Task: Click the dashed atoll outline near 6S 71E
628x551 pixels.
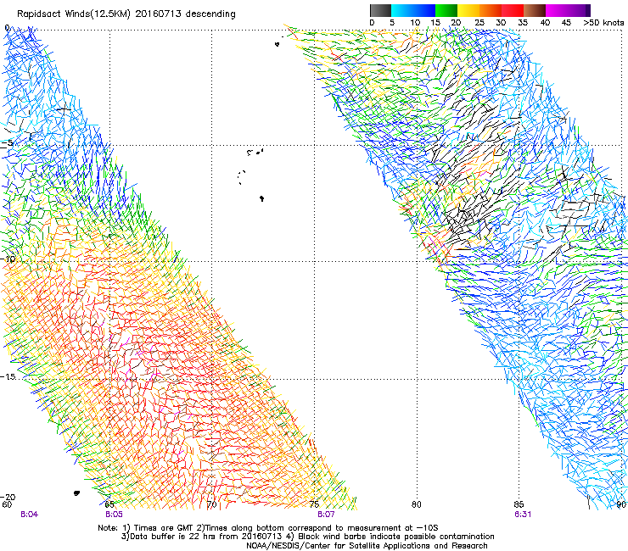Action: 241,177
